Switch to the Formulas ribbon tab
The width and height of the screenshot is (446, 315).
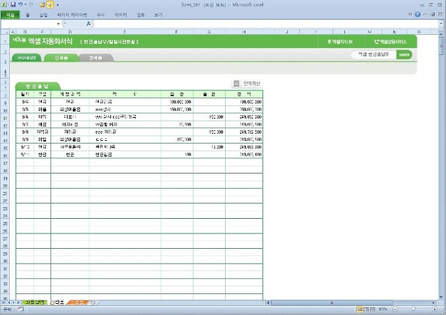(100, 15)
